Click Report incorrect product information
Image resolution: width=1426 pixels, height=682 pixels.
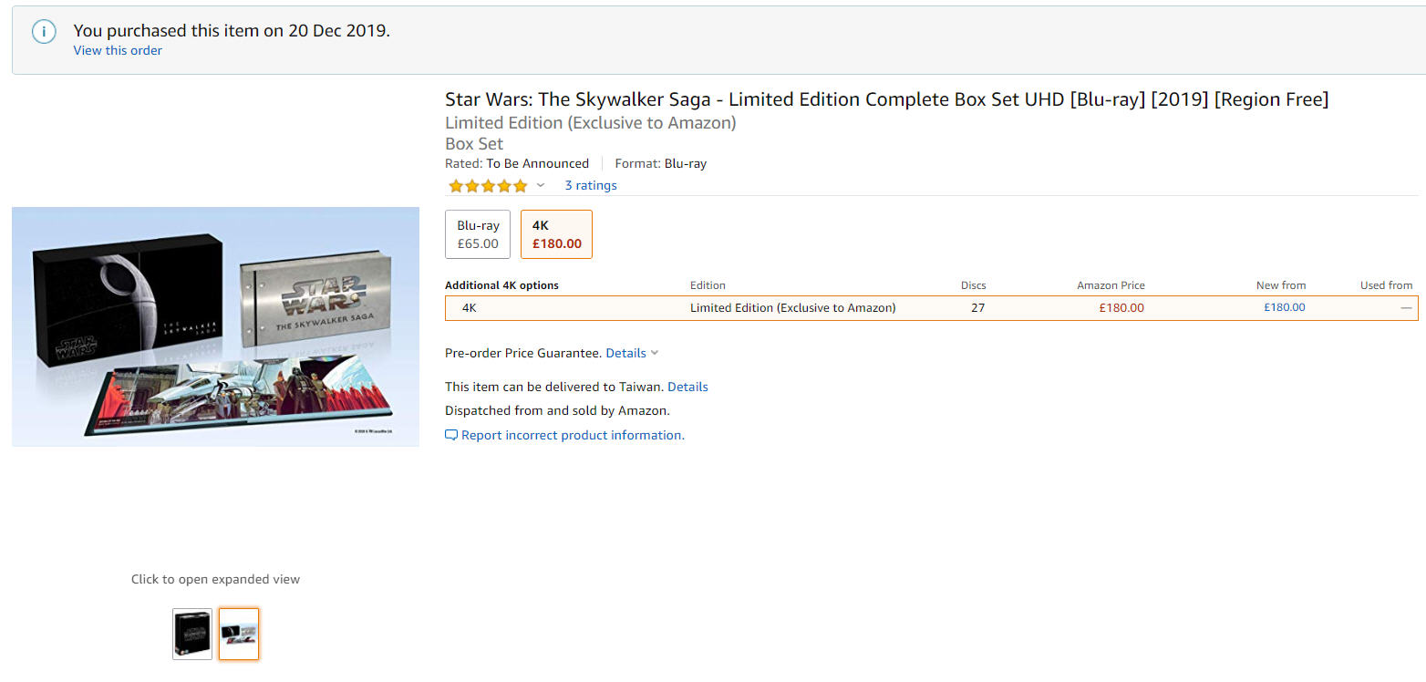click(573, 436)
